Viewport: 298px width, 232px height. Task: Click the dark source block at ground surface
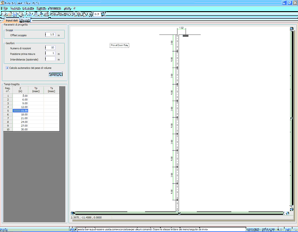coord(186,35)
